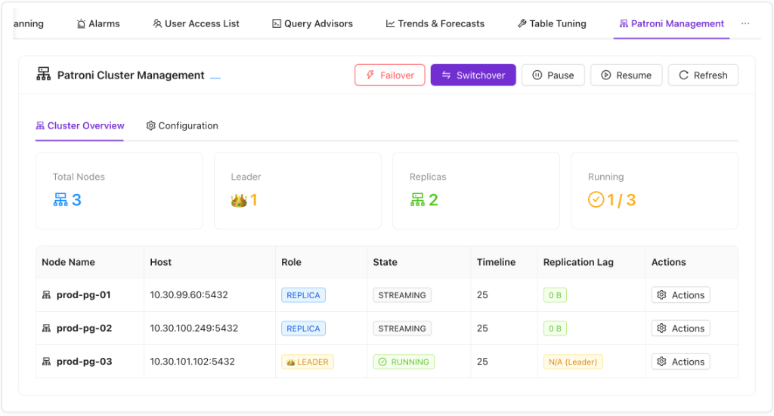This screenshot has height=416, width=774.
Task: Click the STREAMING state of prod-pg-02
Action: [x=402, y=328]
